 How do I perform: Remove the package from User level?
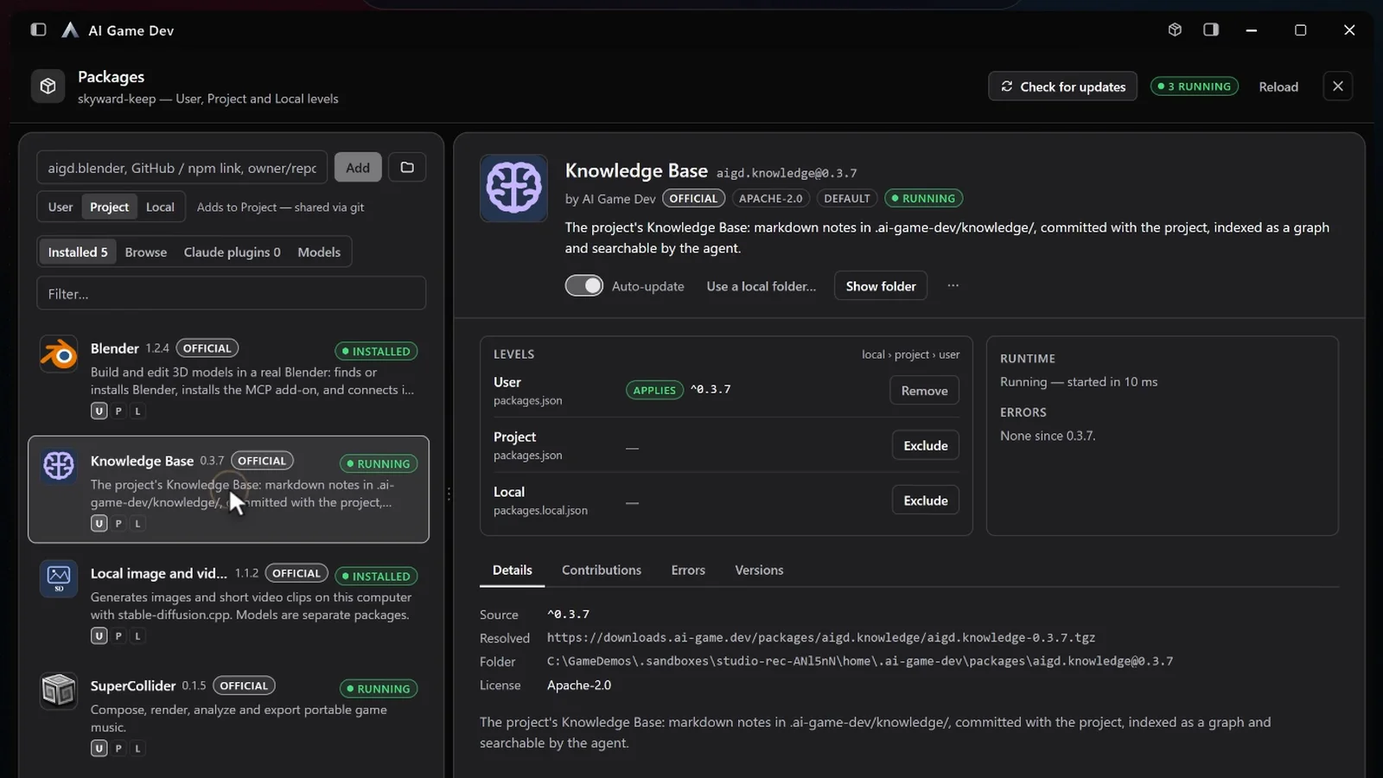tap(925, 391)
